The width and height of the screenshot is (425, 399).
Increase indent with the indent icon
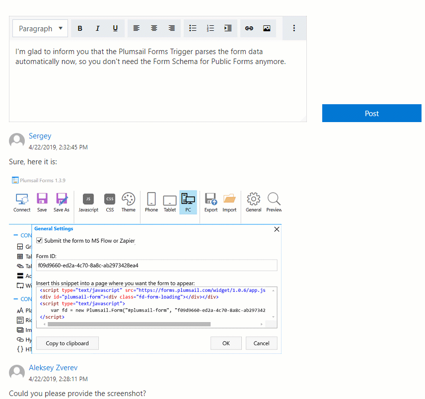[x=228, y=28]
